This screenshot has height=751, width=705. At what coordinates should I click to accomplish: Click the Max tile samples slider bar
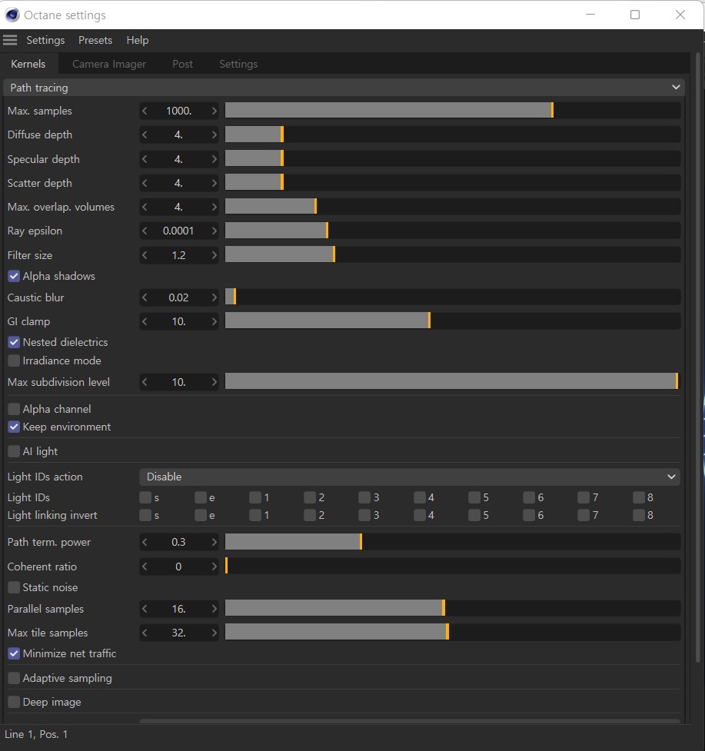(453, 633)
